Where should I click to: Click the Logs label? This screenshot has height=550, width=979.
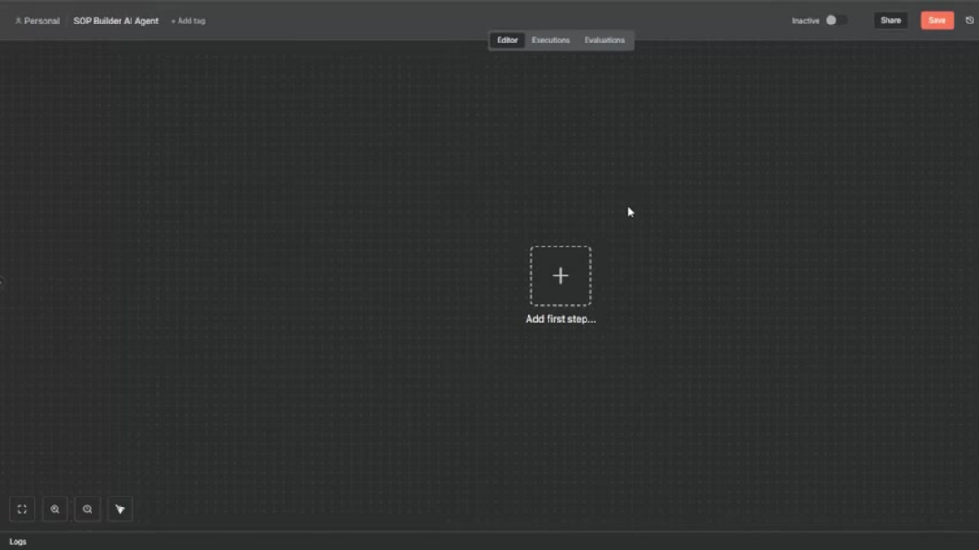[19, 541]
